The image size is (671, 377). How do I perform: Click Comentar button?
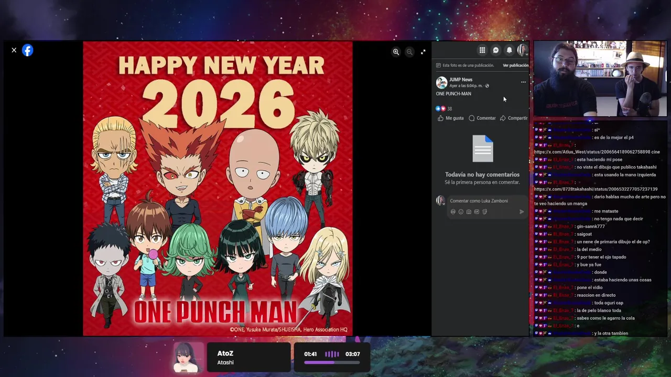[x=482, y=118]
